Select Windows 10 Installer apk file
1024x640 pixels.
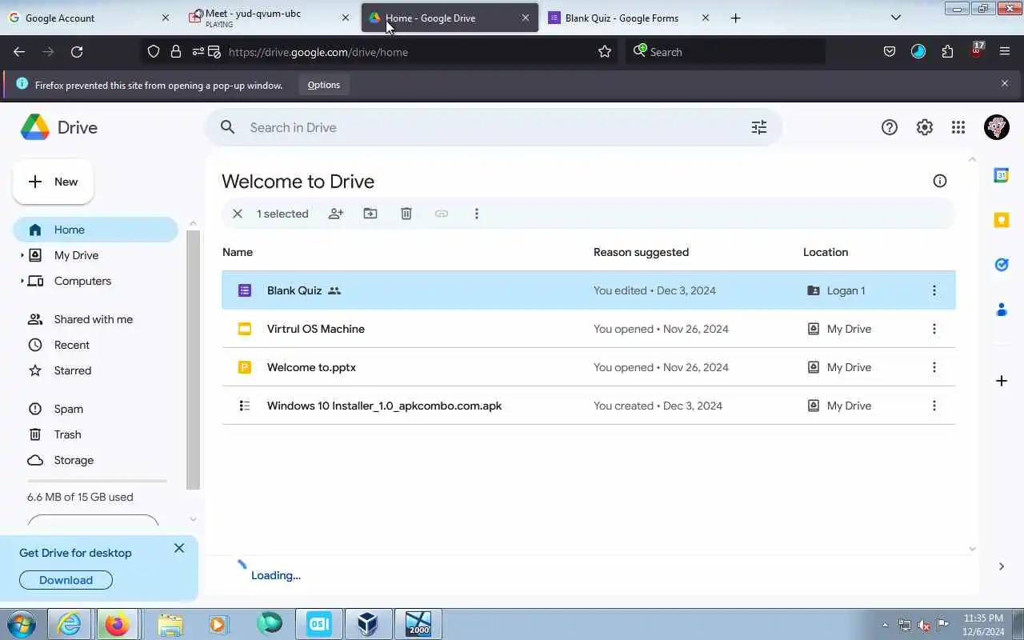589,406
